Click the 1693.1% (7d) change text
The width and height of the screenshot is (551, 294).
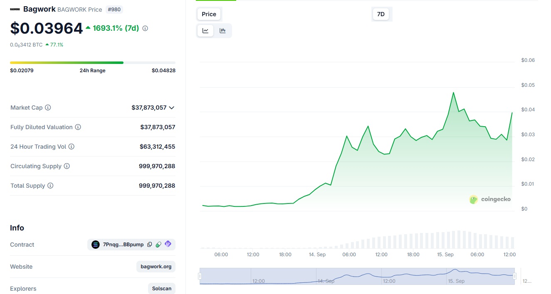116,28
